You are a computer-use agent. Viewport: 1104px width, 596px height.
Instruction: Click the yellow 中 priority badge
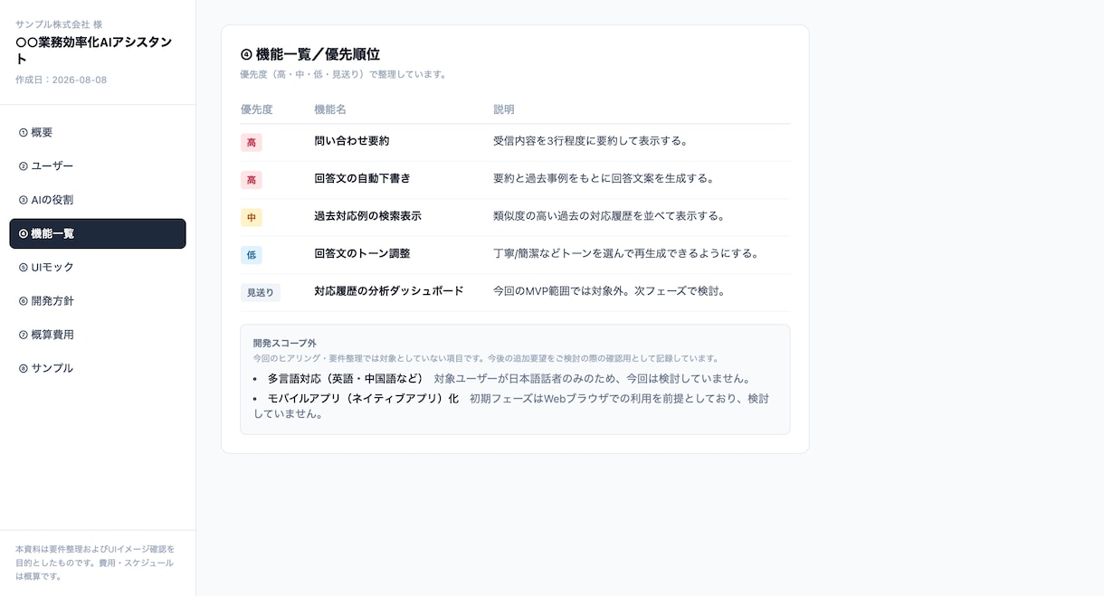point(252,217)
